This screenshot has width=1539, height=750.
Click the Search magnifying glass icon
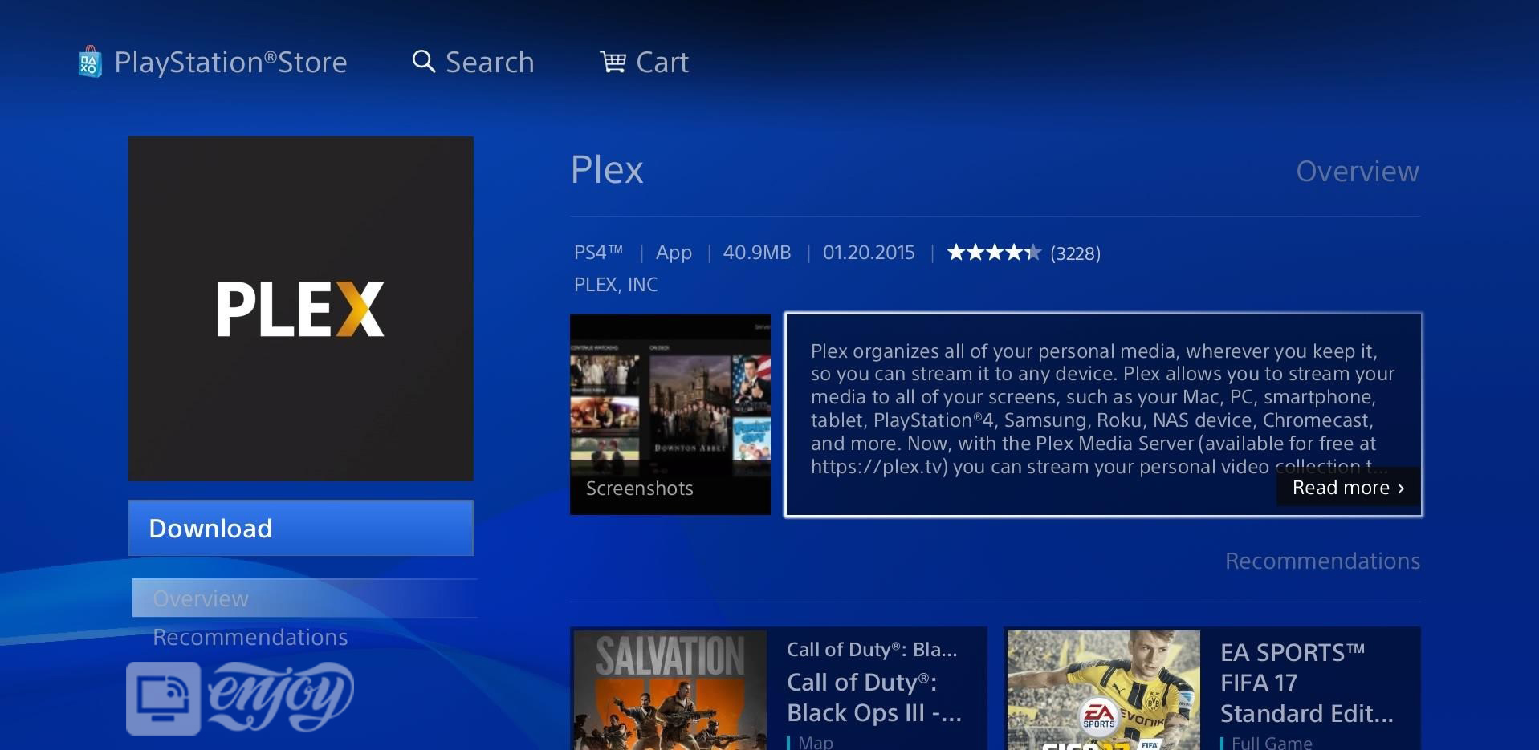tap(423, 62)
